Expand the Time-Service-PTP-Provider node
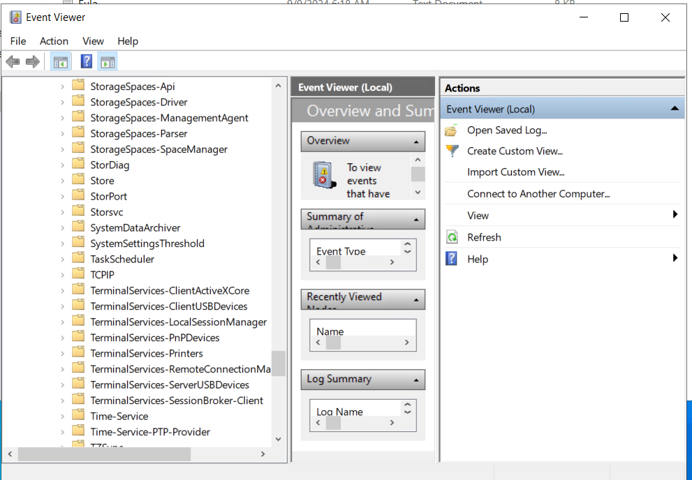This screenshot has width=692, height=480. pos(63,432)
